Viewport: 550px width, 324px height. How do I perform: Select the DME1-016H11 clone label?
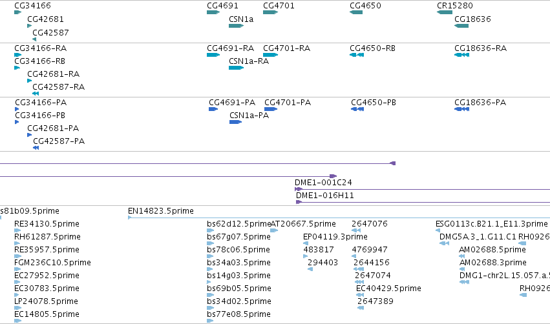325,196
